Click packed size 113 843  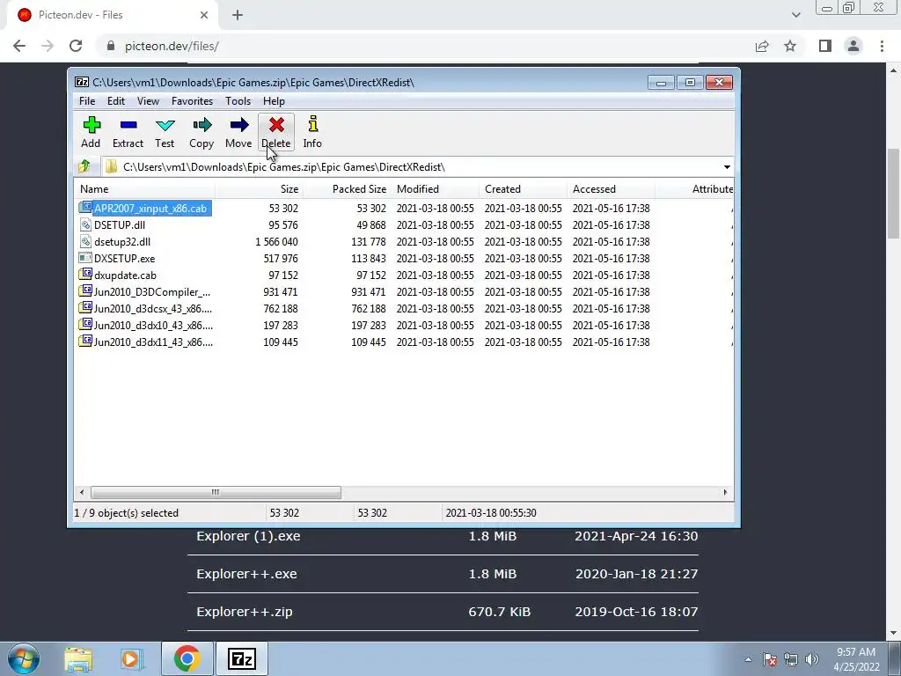coord(369,258)
